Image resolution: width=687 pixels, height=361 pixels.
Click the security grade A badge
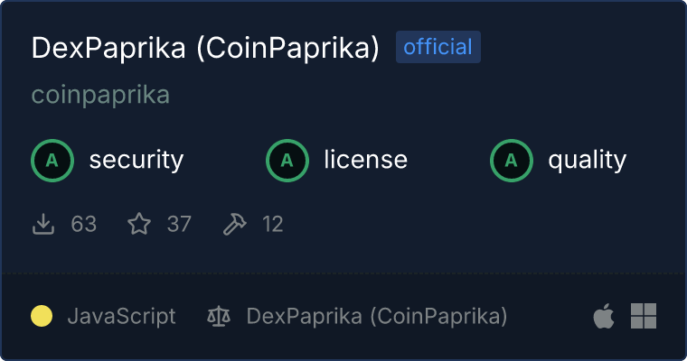coord(52,161)
